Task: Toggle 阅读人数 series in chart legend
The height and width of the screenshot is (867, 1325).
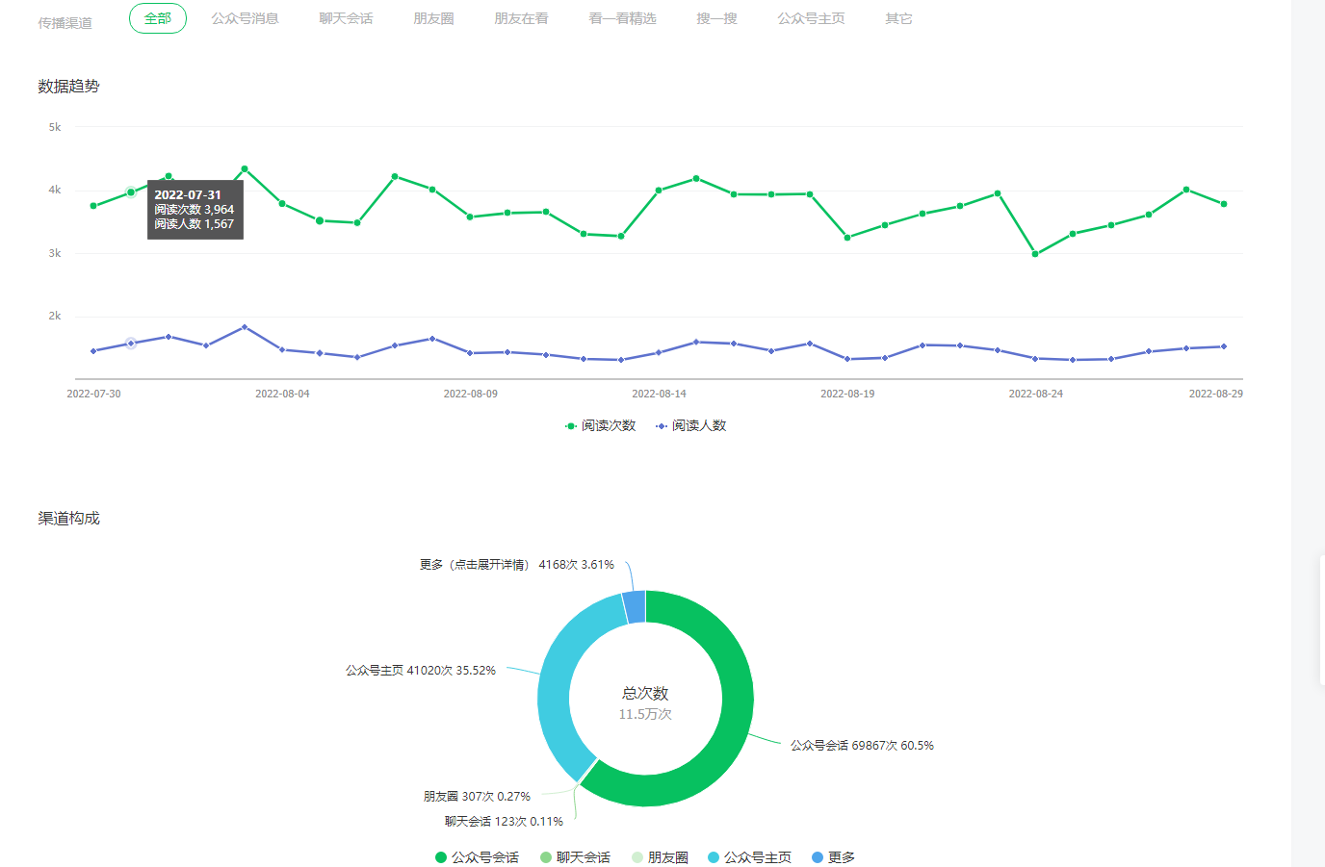Action: coord(691,425)
